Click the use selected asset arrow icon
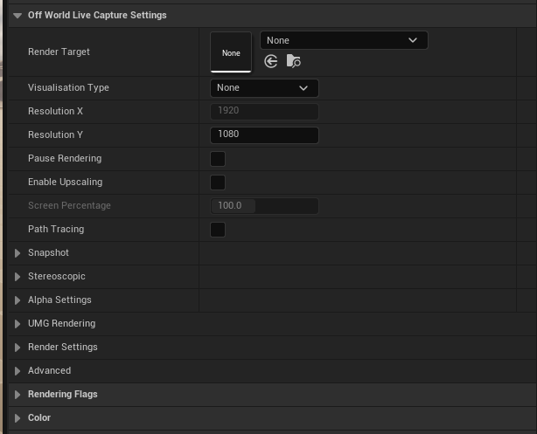This screenshot has width=537, height=434. tap(271, 61)
